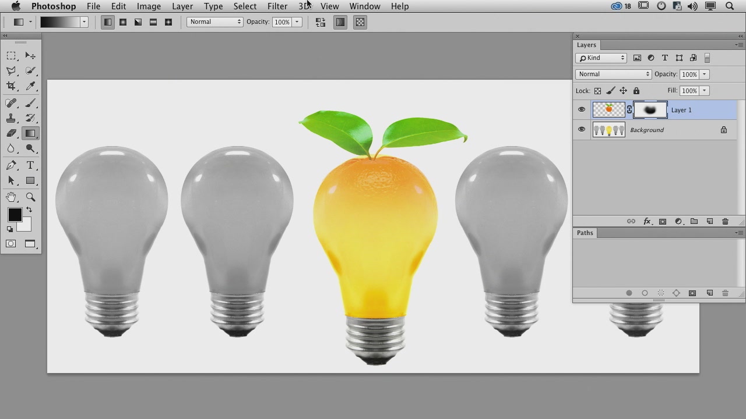Open Layers panel Fill arrow
Screen dimensions: 746x419
coord(704,91)
